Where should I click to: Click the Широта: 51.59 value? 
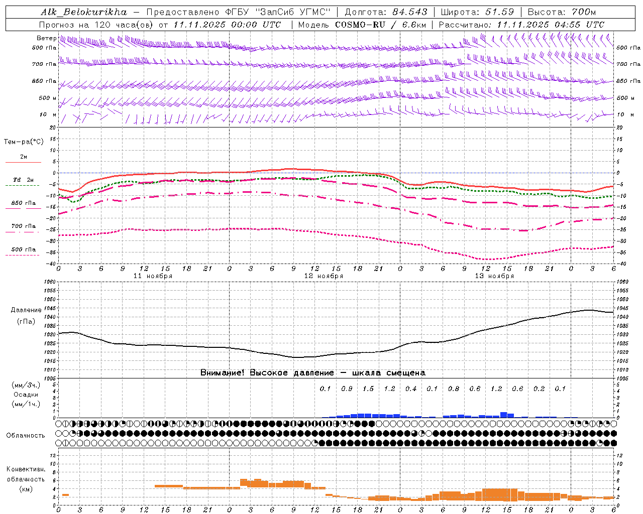click(x=477, y=12)
